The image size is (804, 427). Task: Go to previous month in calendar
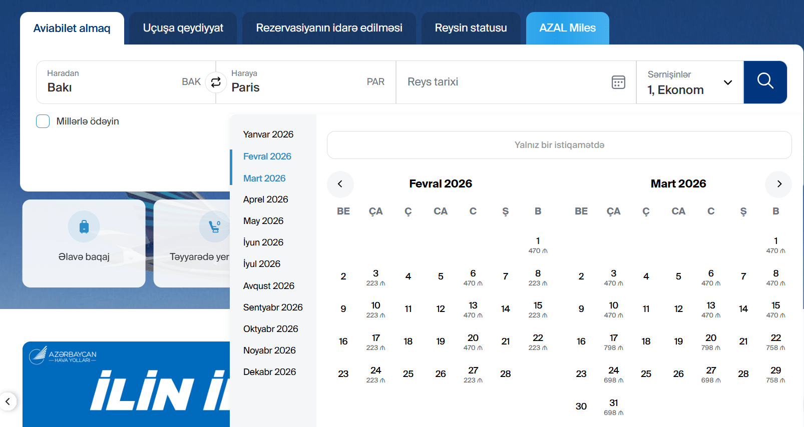pos(340,184)
